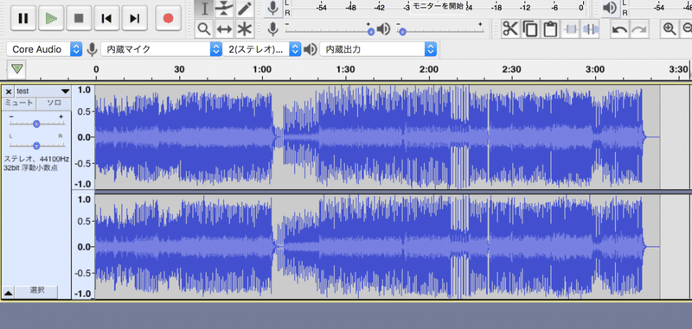
Task: Click the Trim audio icon
Action: point(571,29)
